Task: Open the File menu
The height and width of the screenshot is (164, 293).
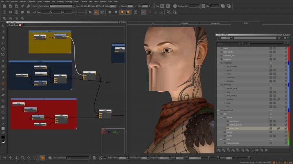Action: pyautogui.click(x=2, y=2)
